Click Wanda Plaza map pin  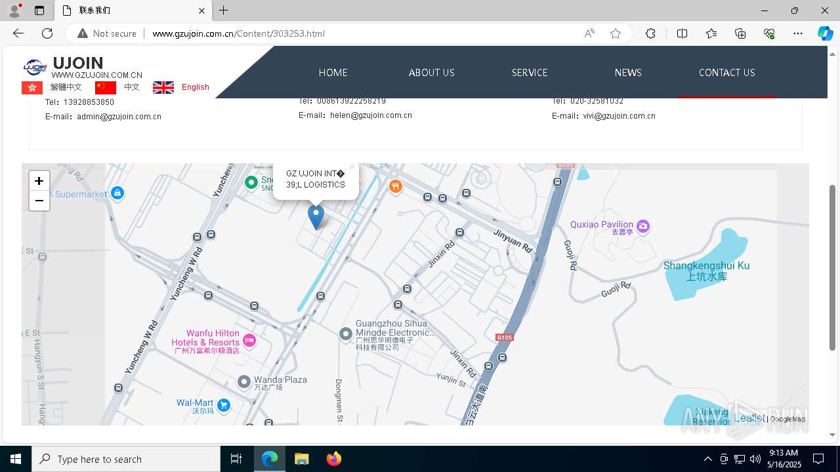pyautogui.click(x=244, y=382)
